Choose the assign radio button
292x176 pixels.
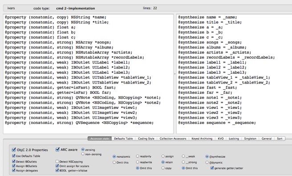163,156
